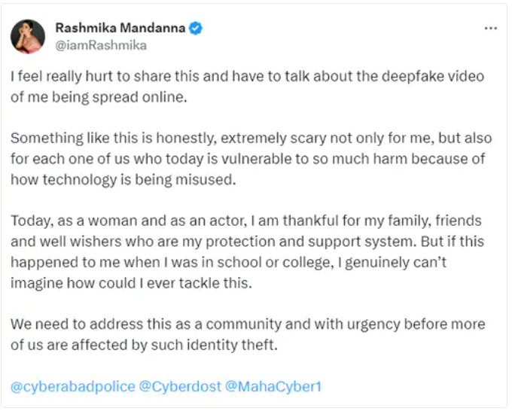Click the line starting "and well wishers who"

247,242
